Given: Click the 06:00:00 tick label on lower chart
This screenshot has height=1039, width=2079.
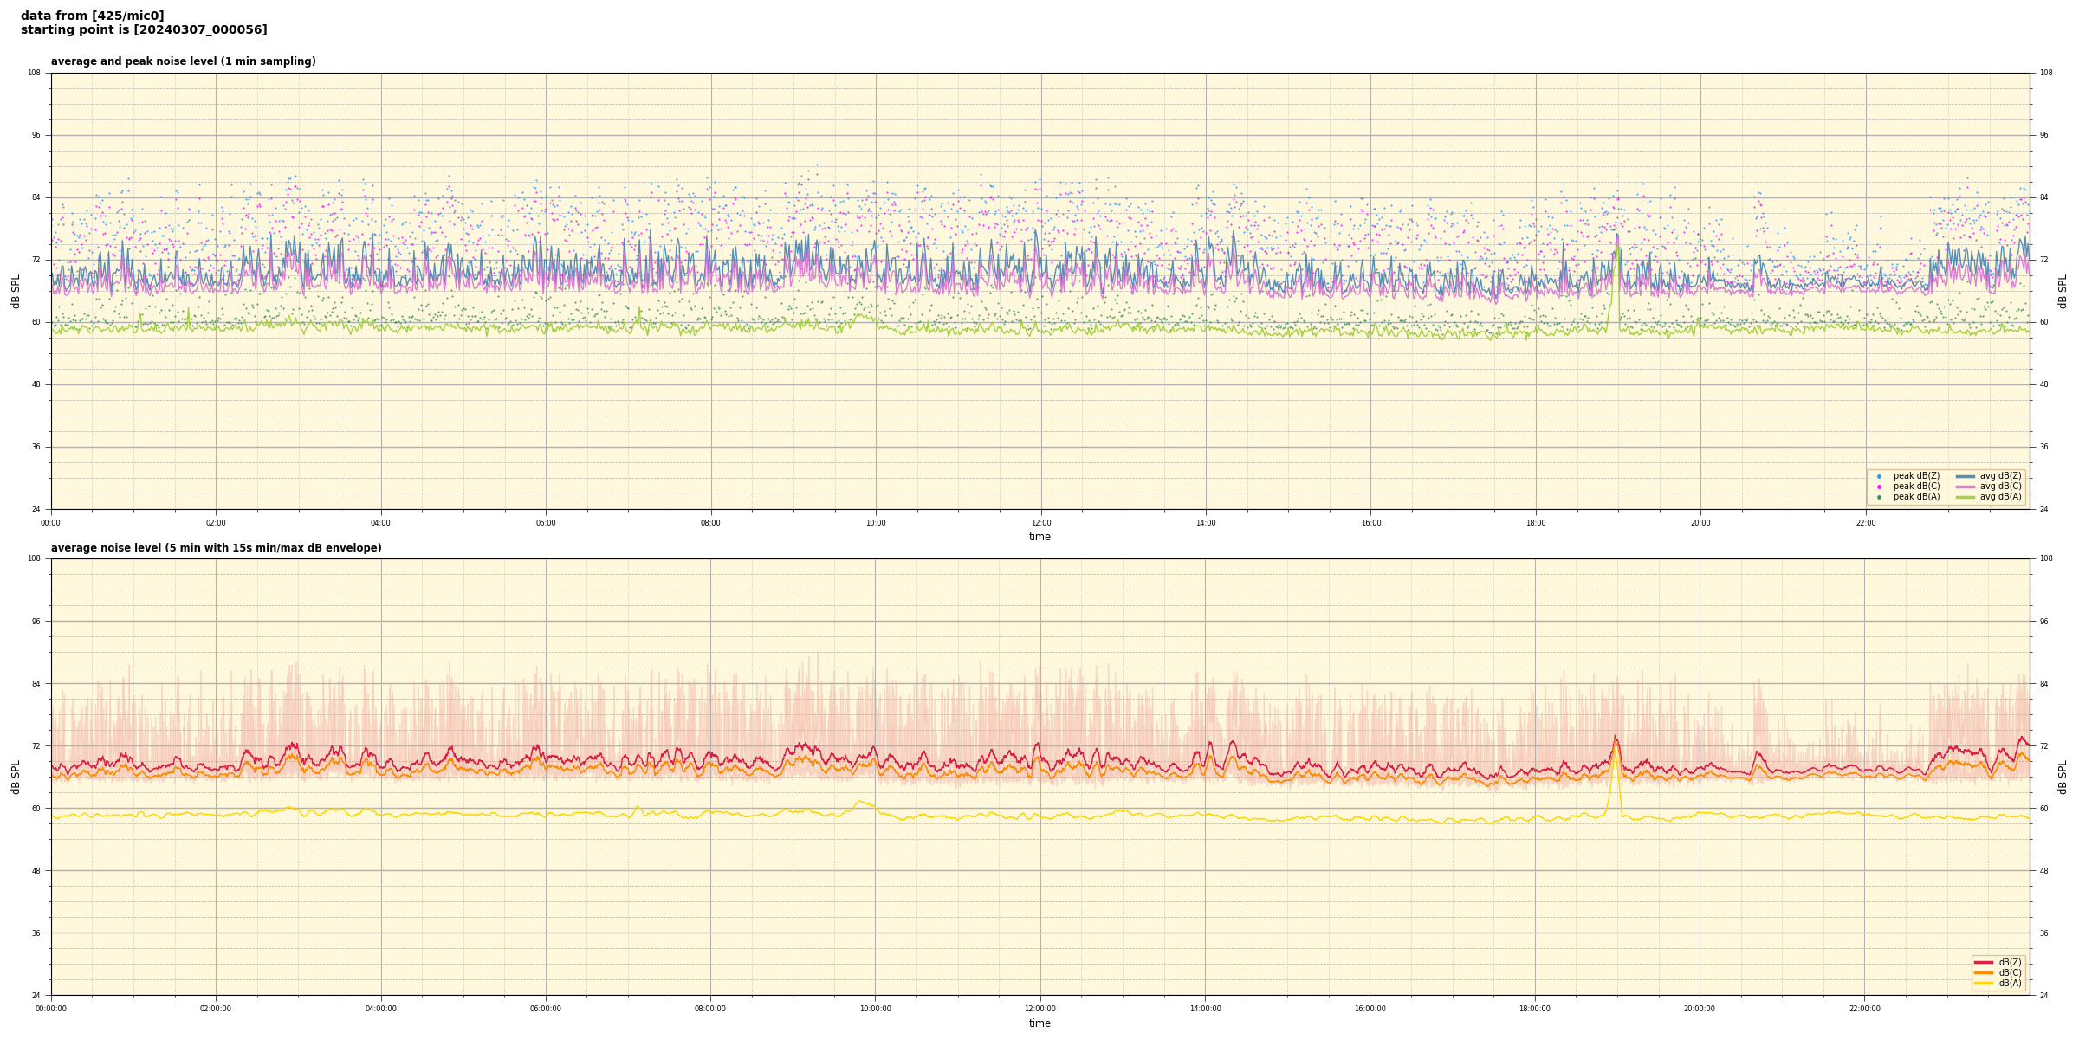Looking at the screenshot, I should (x=546, y=1009).
